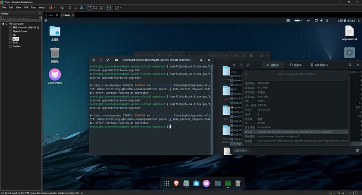362x195 pixels.
Task: Open Clash Verge desktop shortcut
Action: 55,77
